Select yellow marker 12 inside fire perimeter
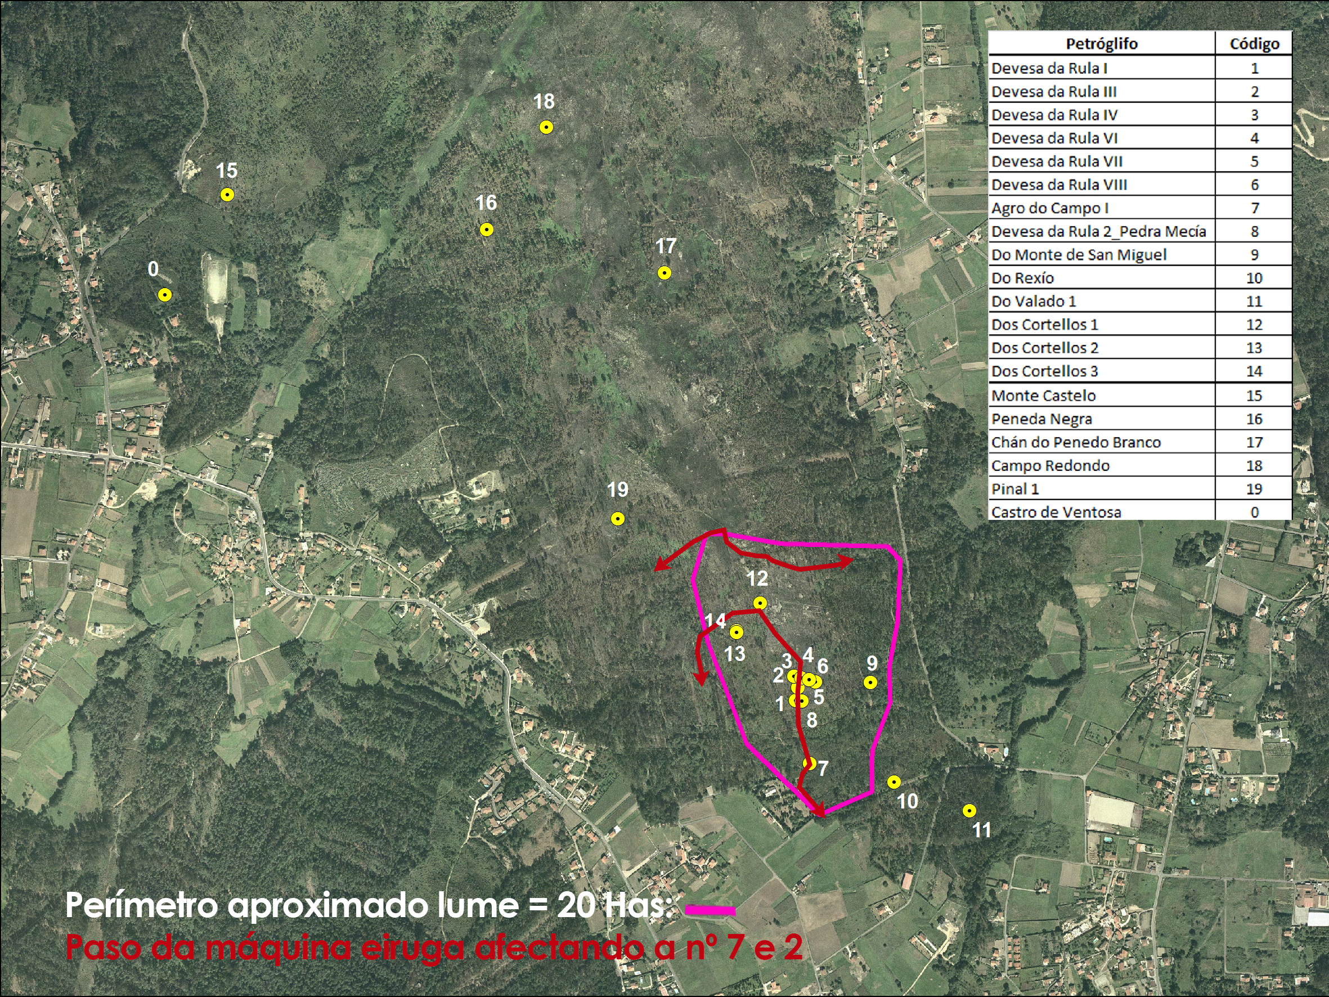 tap(760, 603)
